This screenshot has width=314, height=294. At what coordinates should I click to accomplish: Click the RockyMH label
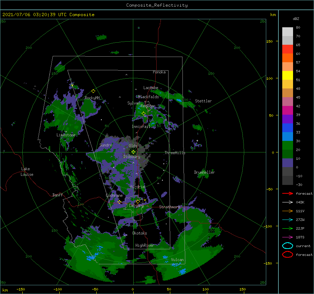click(x=92, y=98)
